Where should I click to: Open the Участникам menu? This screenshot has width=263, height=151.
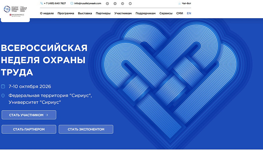click(x=123, y=13)
